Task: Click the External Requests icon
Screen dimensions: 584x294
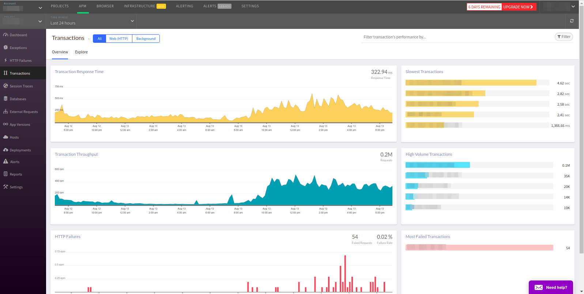Action: [x=5, y=112]
